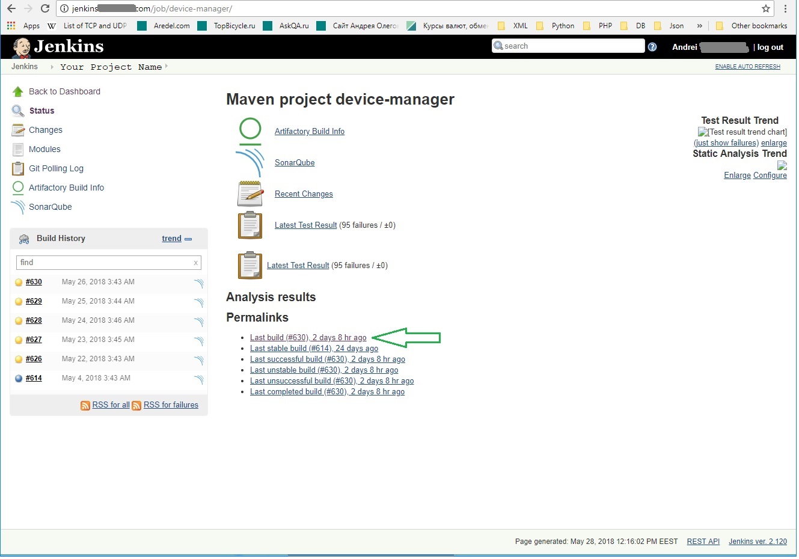Open Last unsuccessful build (#630) permalink
The image size is (799, 559).
[332, 381]
